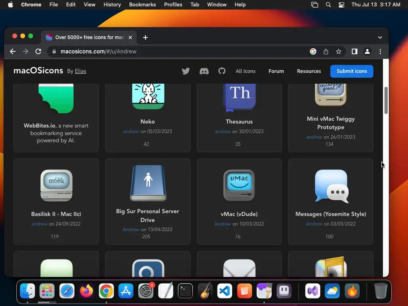This screenshot has width=408, height=306.
Task: Launch Firefox from the dock
Action: pyautogui.click(x=86, y=290)
